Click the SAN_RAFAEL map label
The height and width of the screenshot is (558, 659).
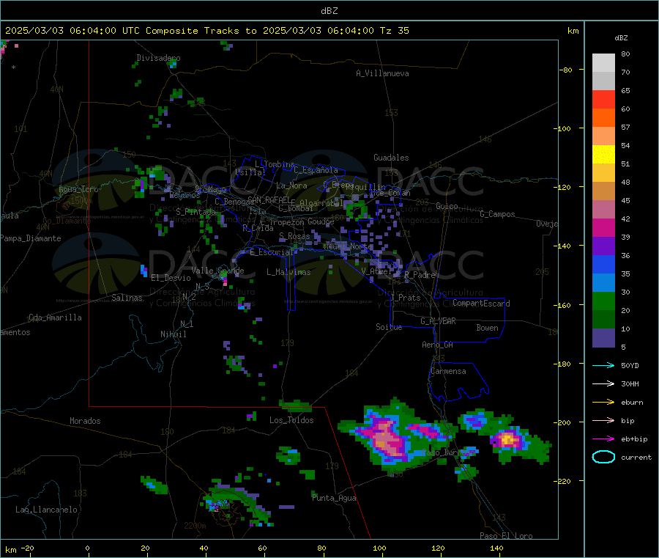tap(268, 199)
